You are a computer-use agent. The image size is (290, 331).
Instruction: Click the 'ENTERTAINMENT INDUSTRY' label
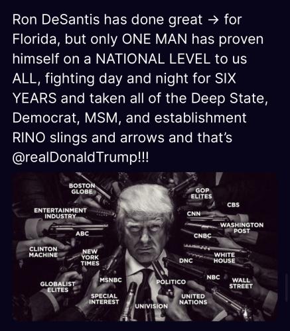tap(60, 213)
